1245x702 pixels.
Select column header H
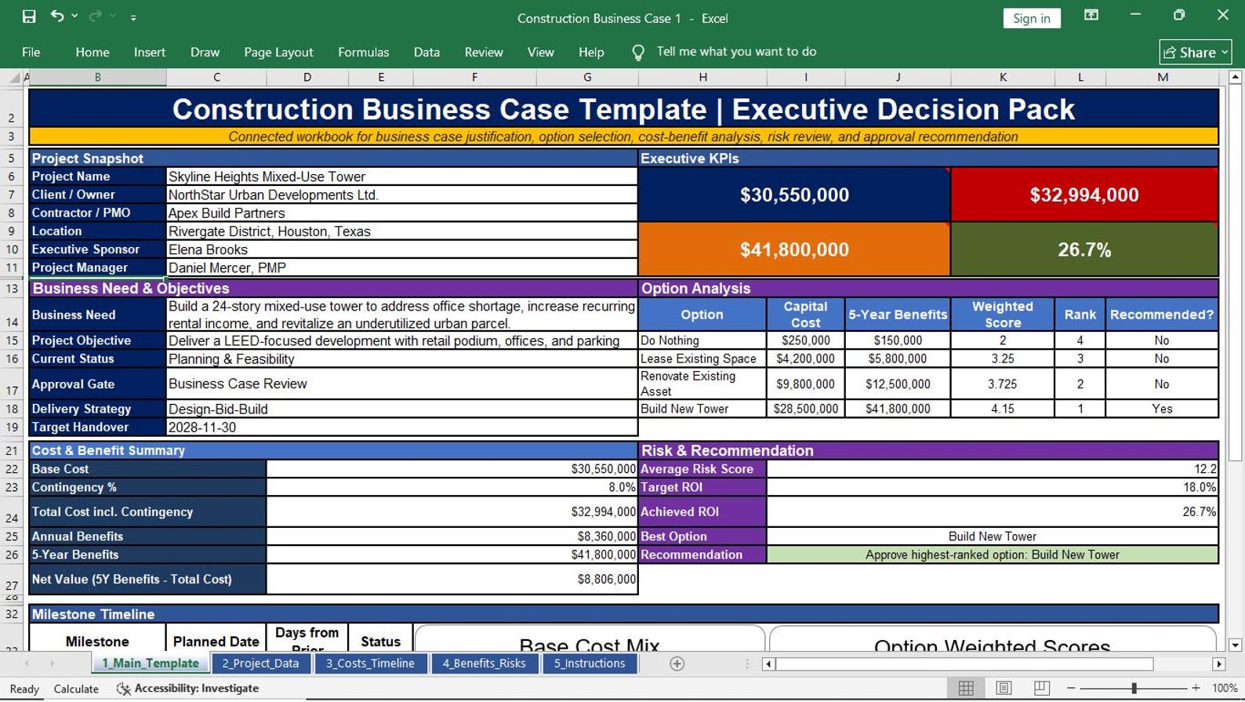[702, 78]
